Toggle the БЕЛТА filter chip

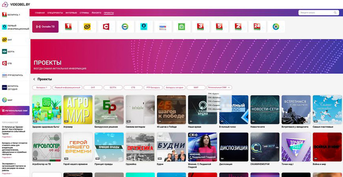pos(113,87)
